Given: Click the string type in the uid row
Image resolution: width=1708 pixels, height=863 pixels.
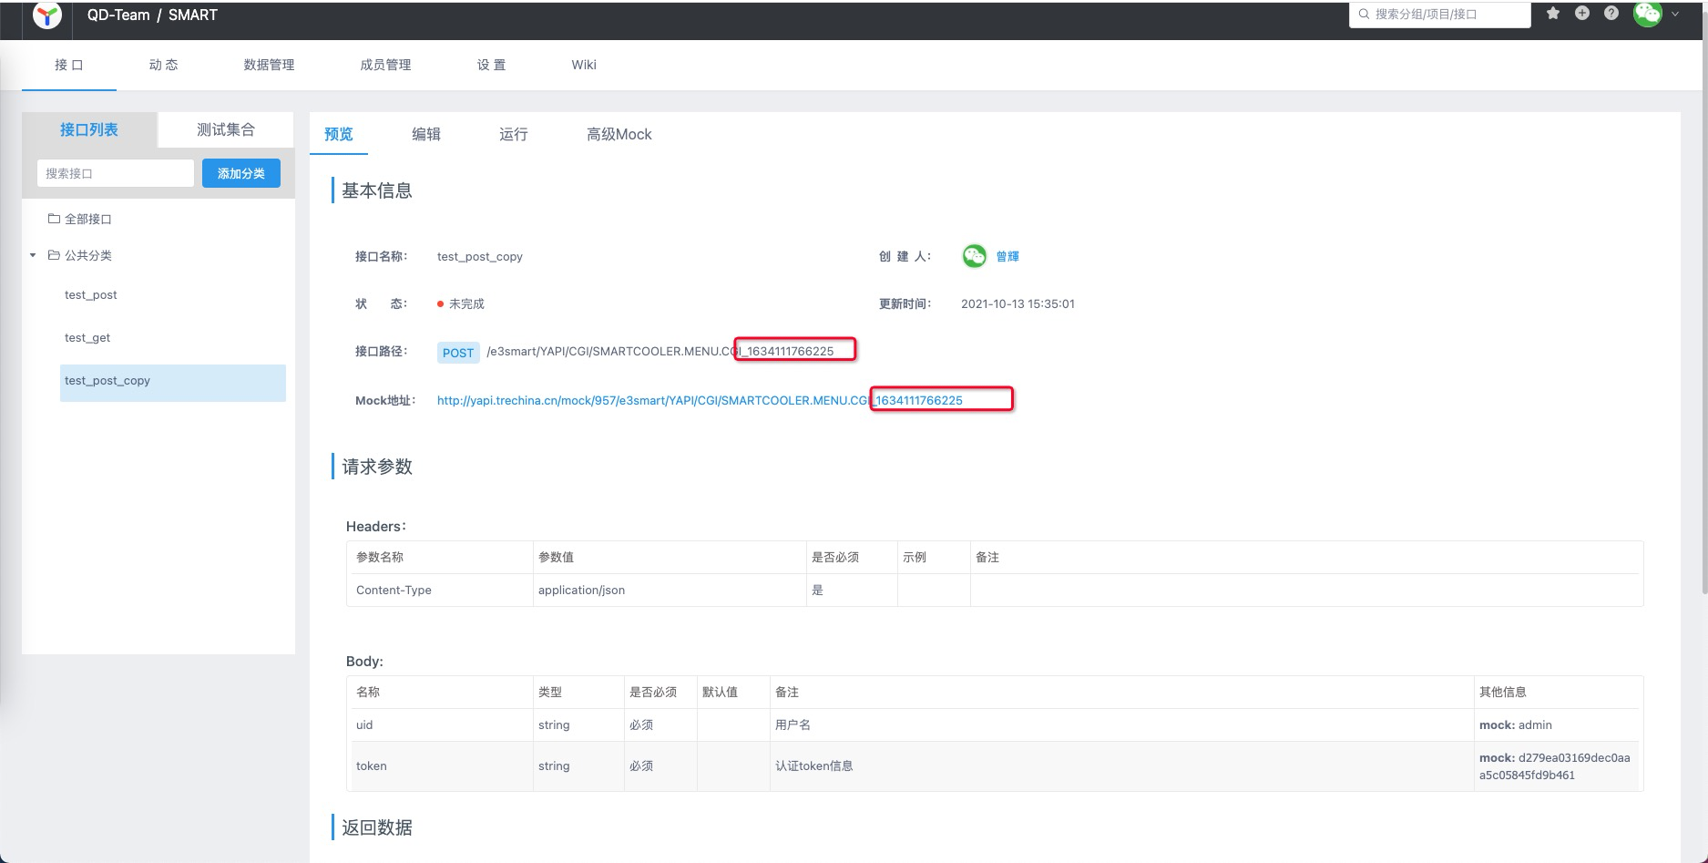Looking at the screenshot, I should click(554, 725).
